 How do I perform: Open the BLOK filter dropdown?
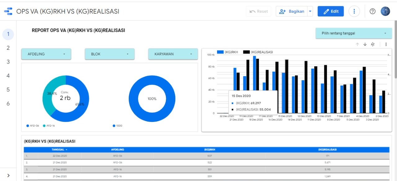pos(109,54)
